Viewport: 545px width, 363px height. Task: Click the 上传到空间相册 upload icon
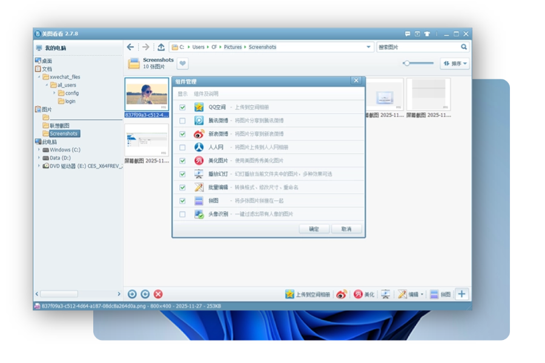point(303,294)
